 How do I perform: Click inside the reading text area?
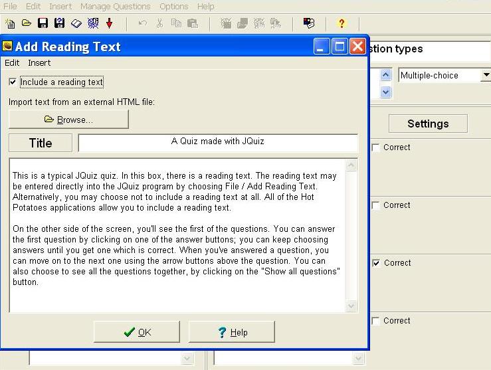(179, 235)
